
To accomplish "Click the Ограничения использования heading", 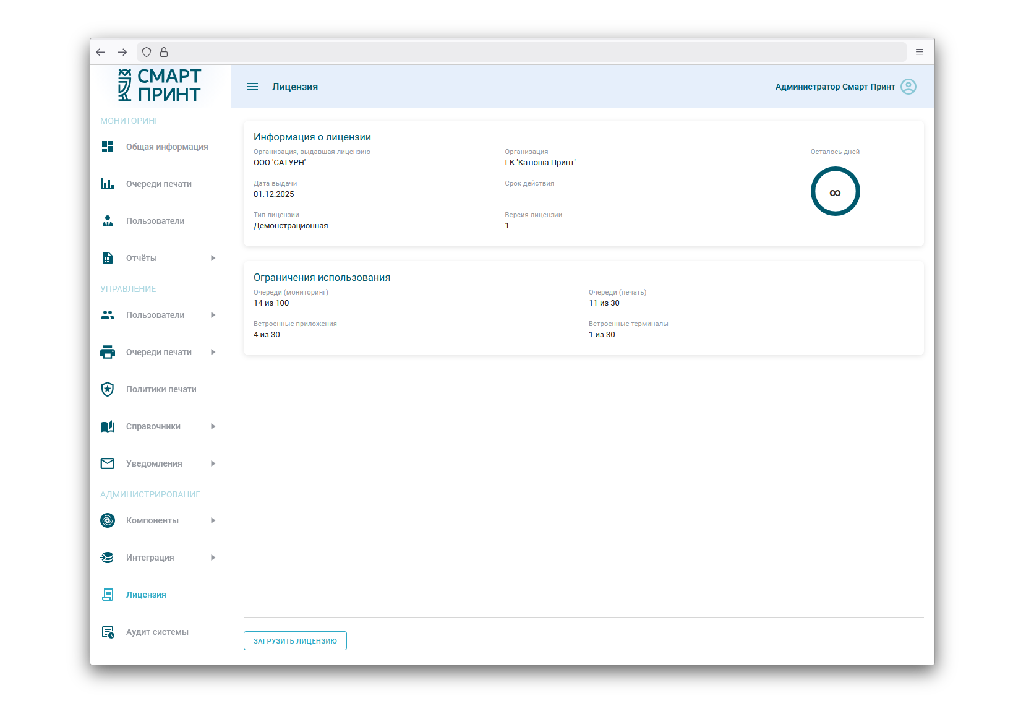I will (x=322, y=278).
